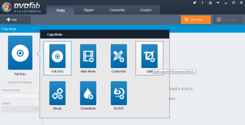Click the orange Buy Now button
The width and height of the screenshot is (245, 125).
pyautogui.click(x=196, y=20)
